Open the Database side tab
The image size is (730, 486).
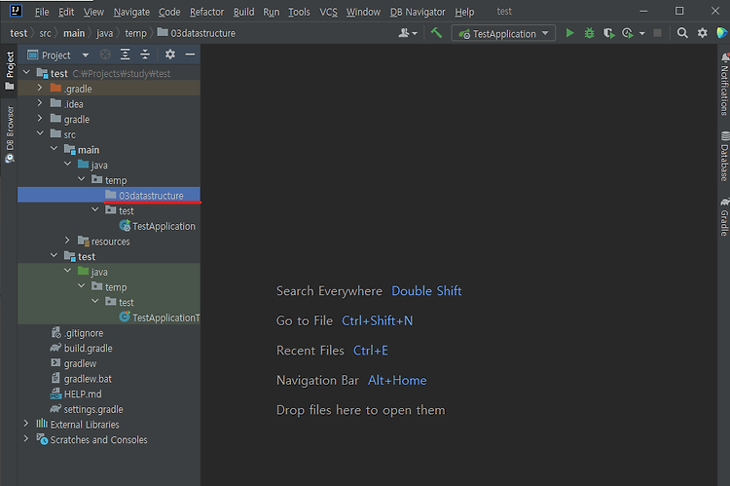tap(724, 157)
